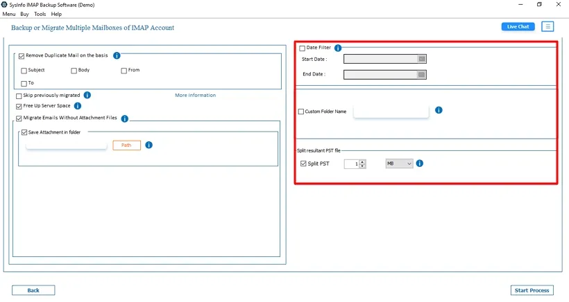Uncheck Free Up Server Space
569x302 pixels.
click(19, 107)
